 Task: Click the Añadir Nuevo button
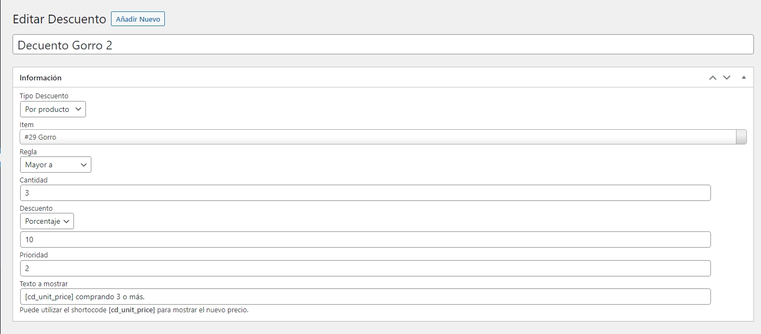pyautogui.click(x=138, y=19)
